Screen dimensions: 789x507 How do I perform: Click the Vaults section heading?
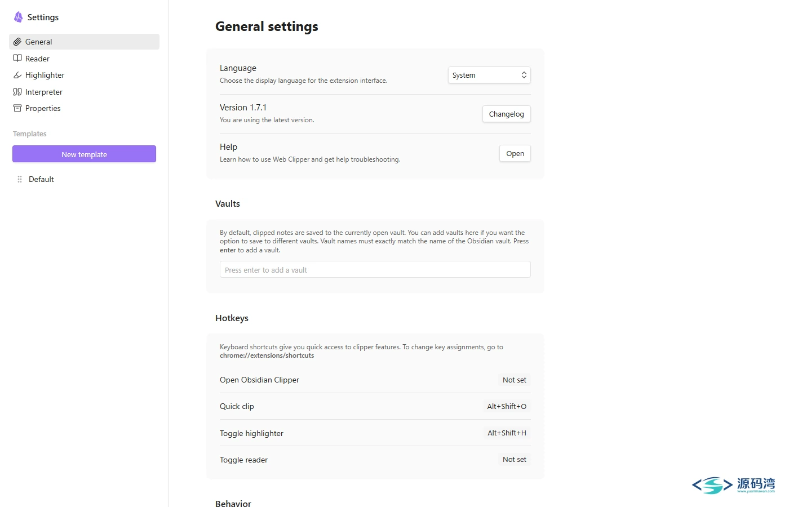228,204
